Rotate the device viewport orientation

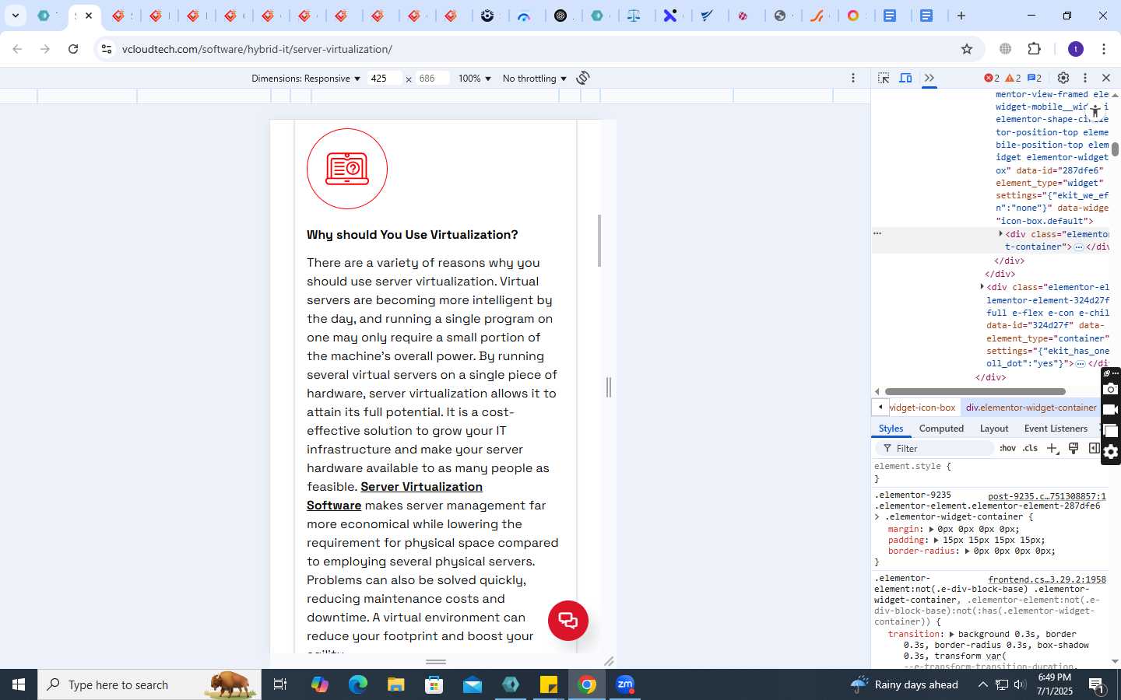[583, 78]
